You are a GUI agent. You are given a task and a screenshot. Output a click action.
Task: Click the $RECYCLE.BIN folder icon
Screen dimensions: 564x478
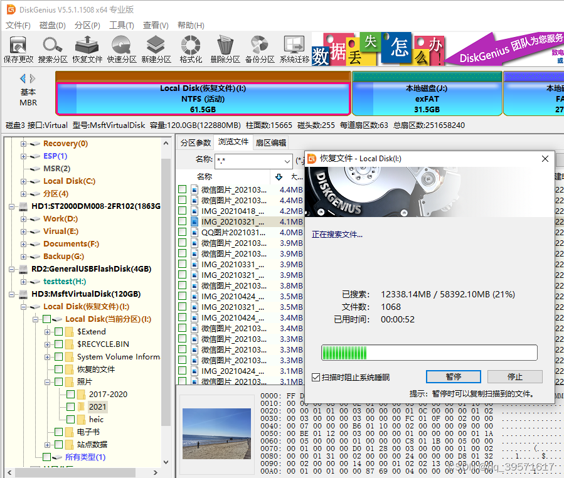[x=70, y=344]
